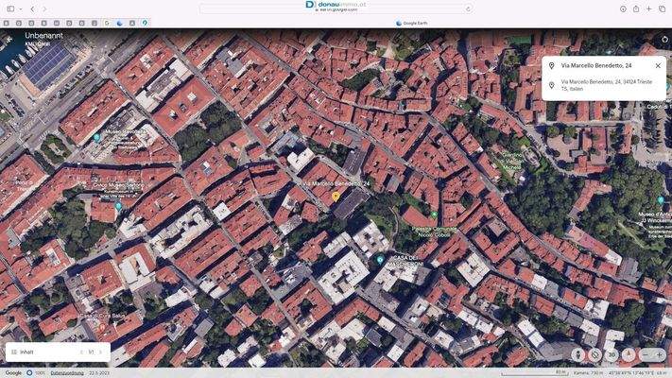Show Safari tab overview
Viewport: 672px width, 378px height.
point(662,9)
